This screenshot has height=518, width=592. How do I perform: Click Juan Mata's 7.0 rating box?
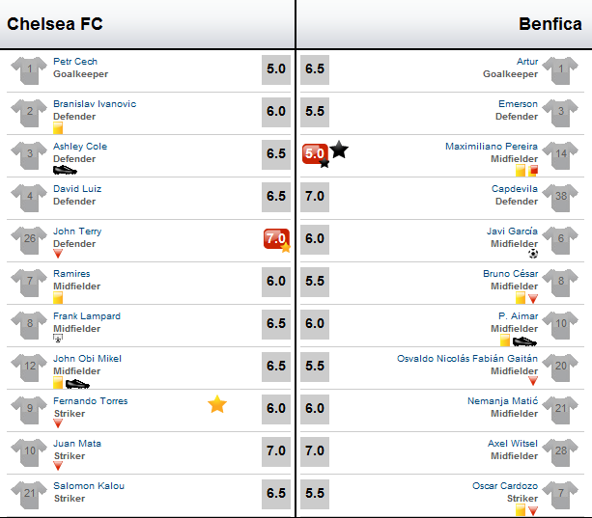276,451
